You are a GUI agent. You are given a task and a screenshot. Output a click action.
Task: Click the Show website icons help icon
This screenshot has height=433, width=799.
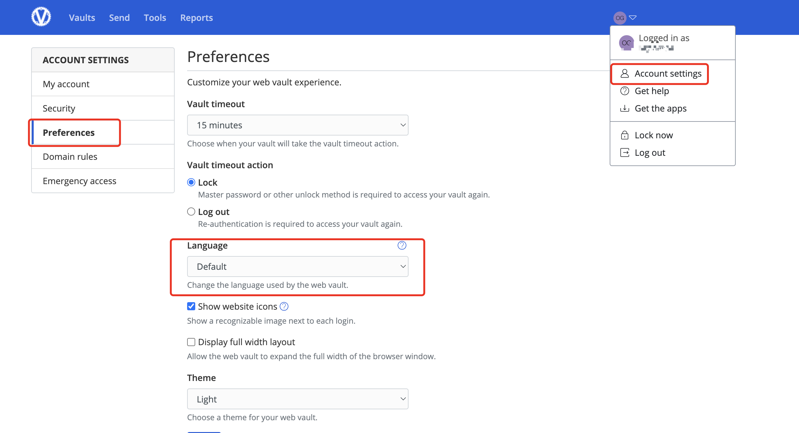(x=284, y=306)
